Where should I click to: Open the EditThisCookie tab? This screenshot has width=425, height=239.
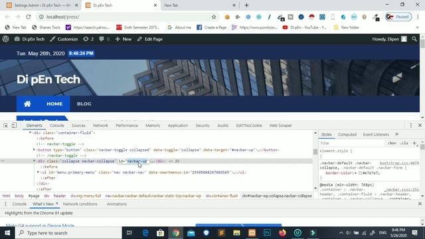249,125
